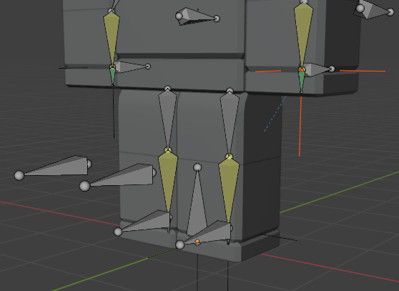Select the top sphere of the upright center bone
Image resolution: width=399 pixels, height=291 pixels.
pos(197,167)
